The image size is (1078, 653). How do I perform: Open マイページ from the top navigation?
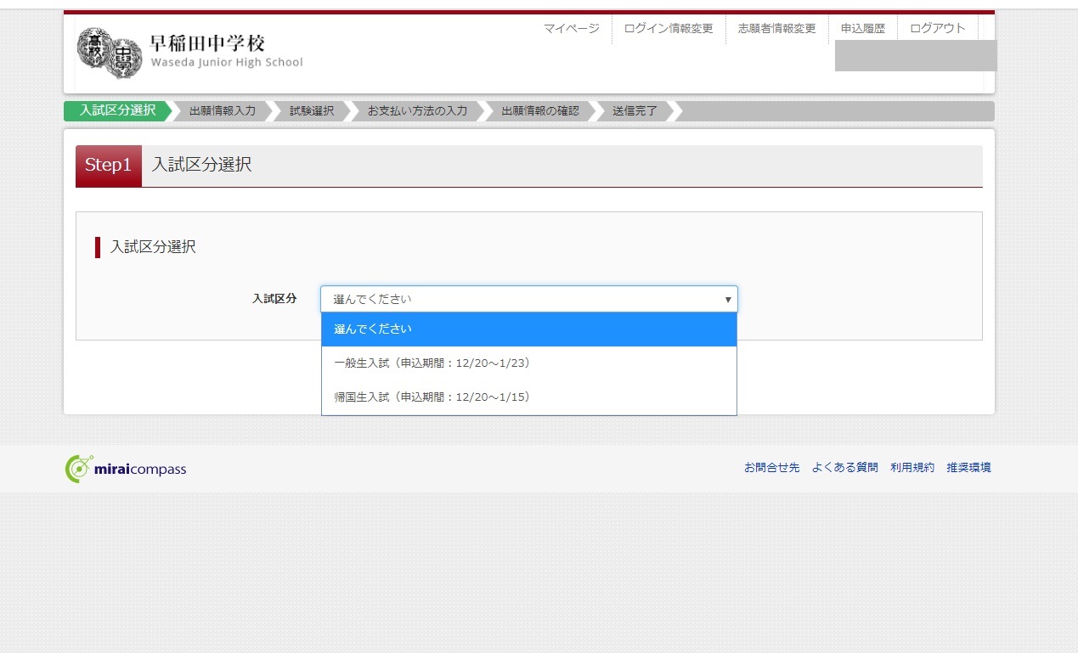(x=572, y=28)
